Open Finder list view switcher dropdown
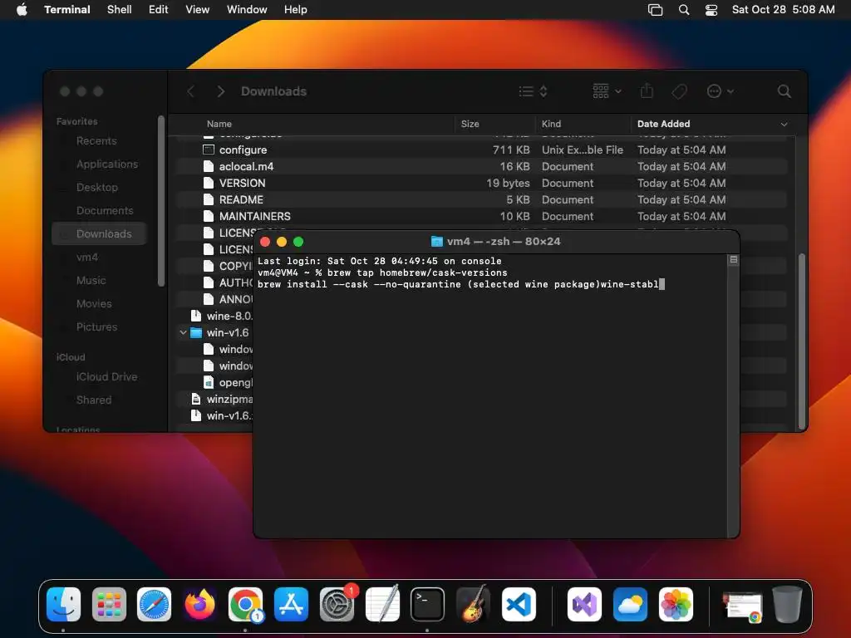Image resolution: width=851 pixels, height=638 pixels. (533, 91)
